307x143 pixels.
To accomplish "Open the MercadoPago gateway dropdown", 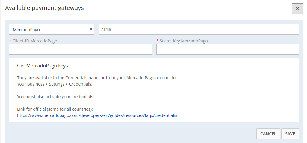I will [x=52, y=29].
